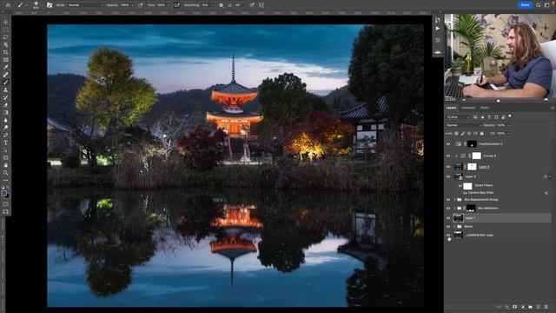Screen dimensions: 556x313
Task: Switch to the Layers tab
Action: click(x=451, y=108)
